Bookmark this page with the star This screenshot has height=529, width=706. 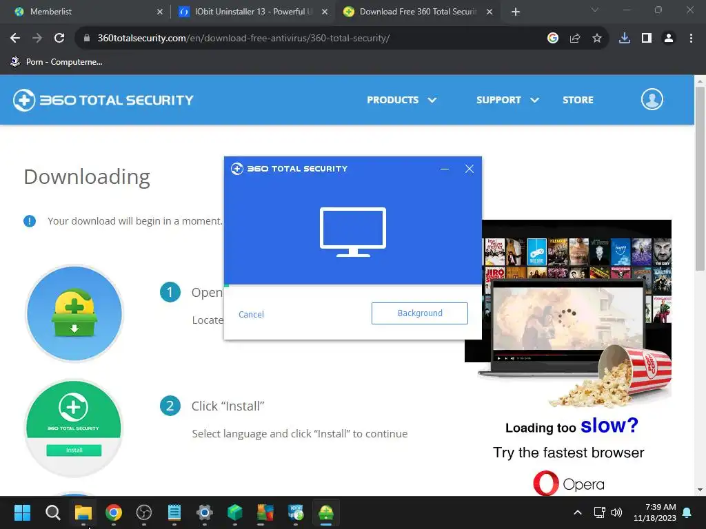coord(597,39)
